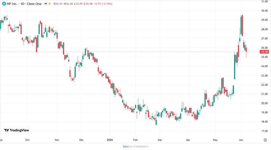The width and height of the screenshot is (271, 150).
Task: Select the current price label 25.58
Action: point(264,52)
